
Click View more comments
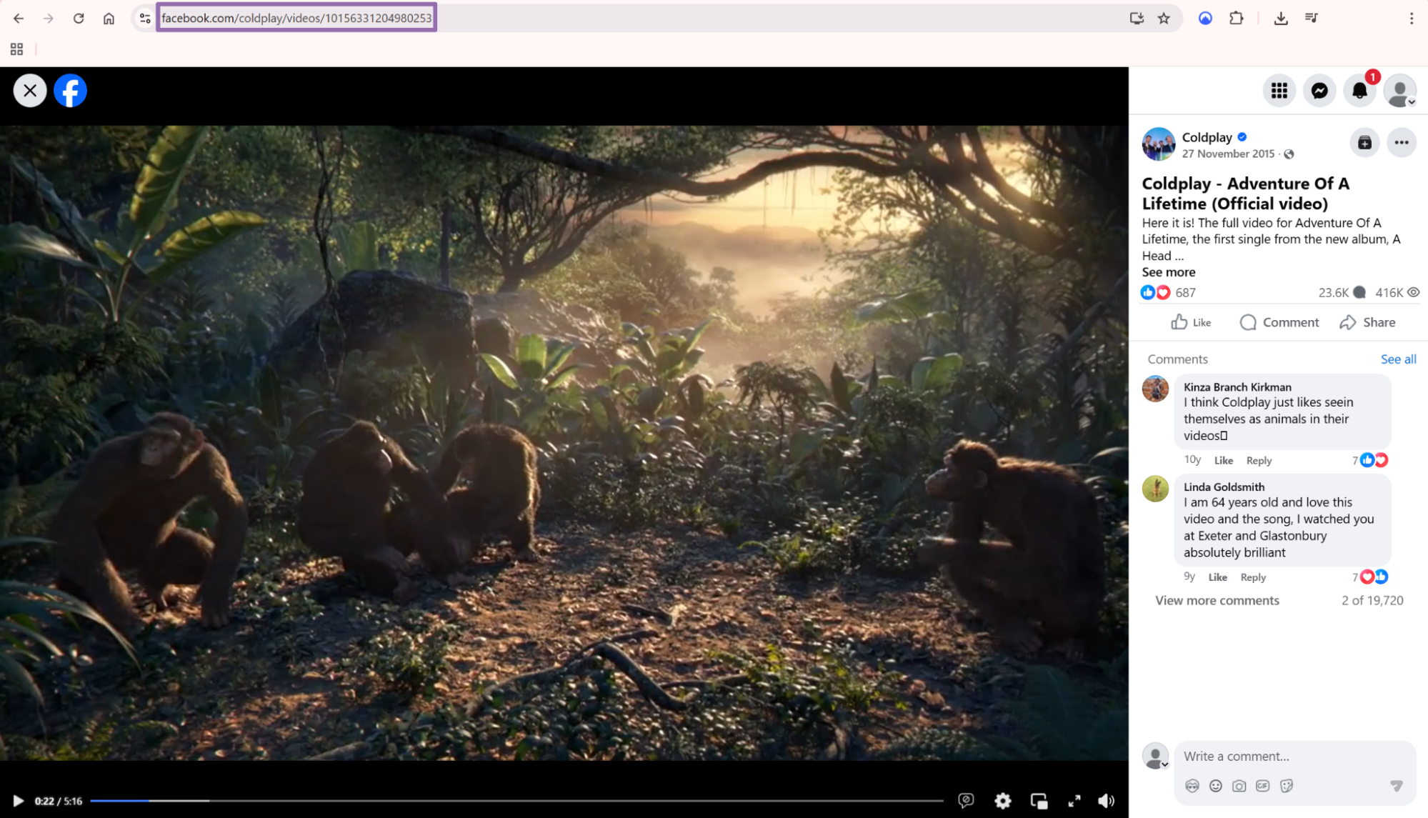click(1217, 601)
